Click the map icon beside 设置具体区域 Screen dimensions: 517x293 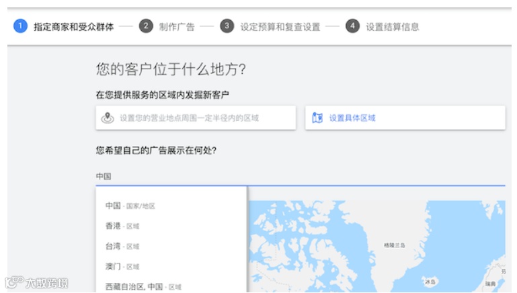tap(317, 118)
